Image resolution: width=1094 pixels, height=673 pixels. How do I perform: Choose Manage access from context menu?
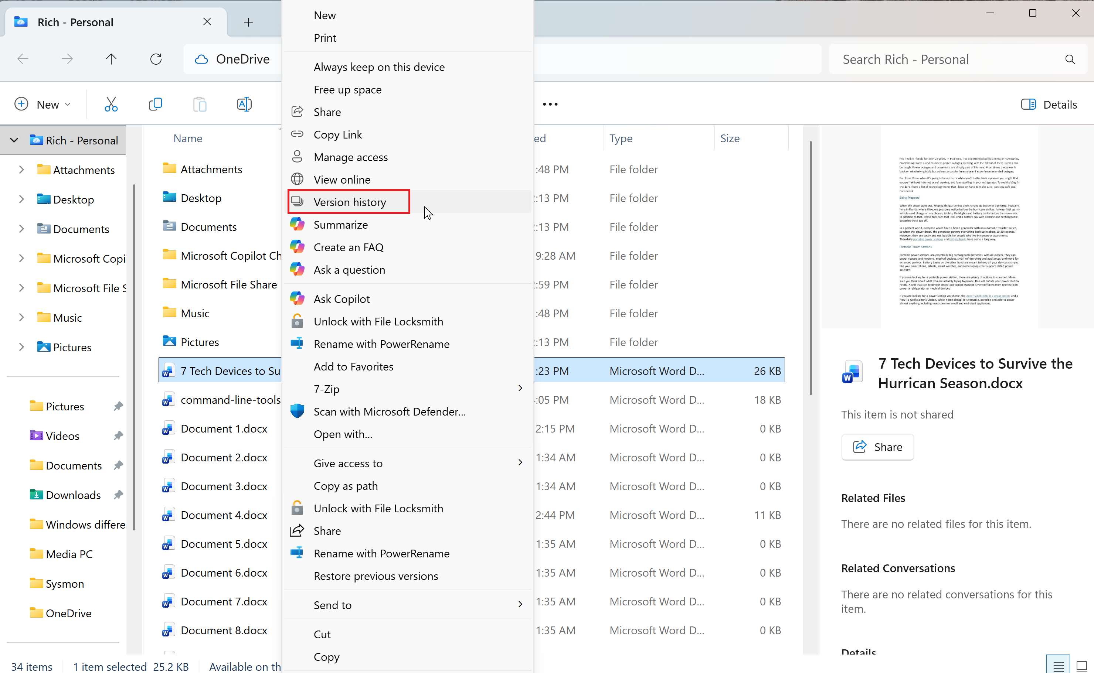[x=408, y=157]
